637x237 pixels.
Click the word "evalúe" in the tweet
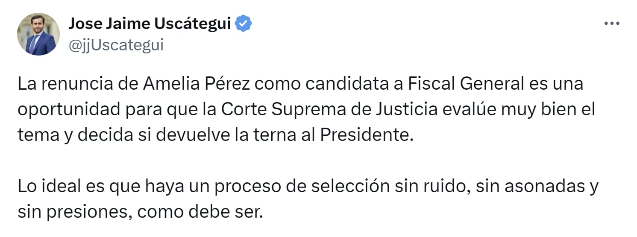point(473,109)
